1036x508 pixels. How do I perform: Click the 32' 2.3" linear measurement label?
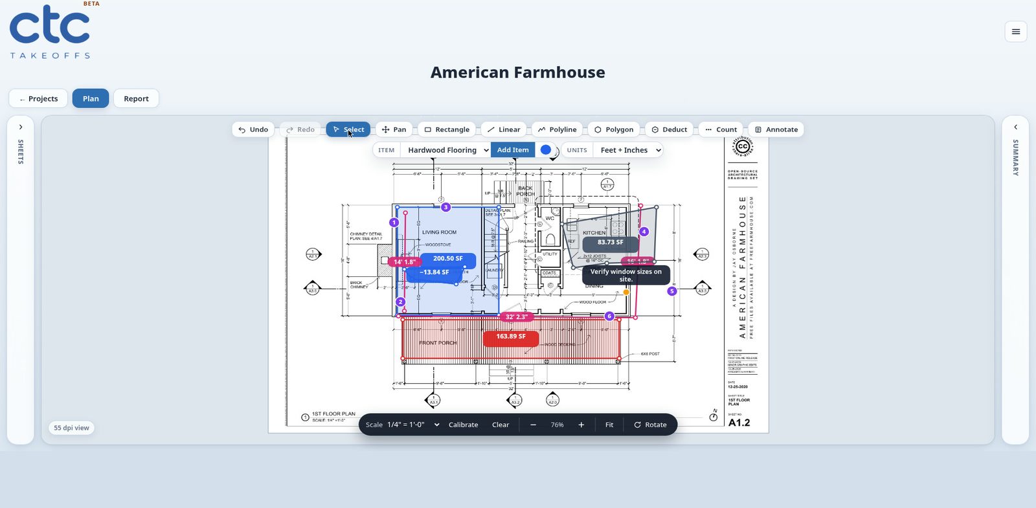click(517, 317)
